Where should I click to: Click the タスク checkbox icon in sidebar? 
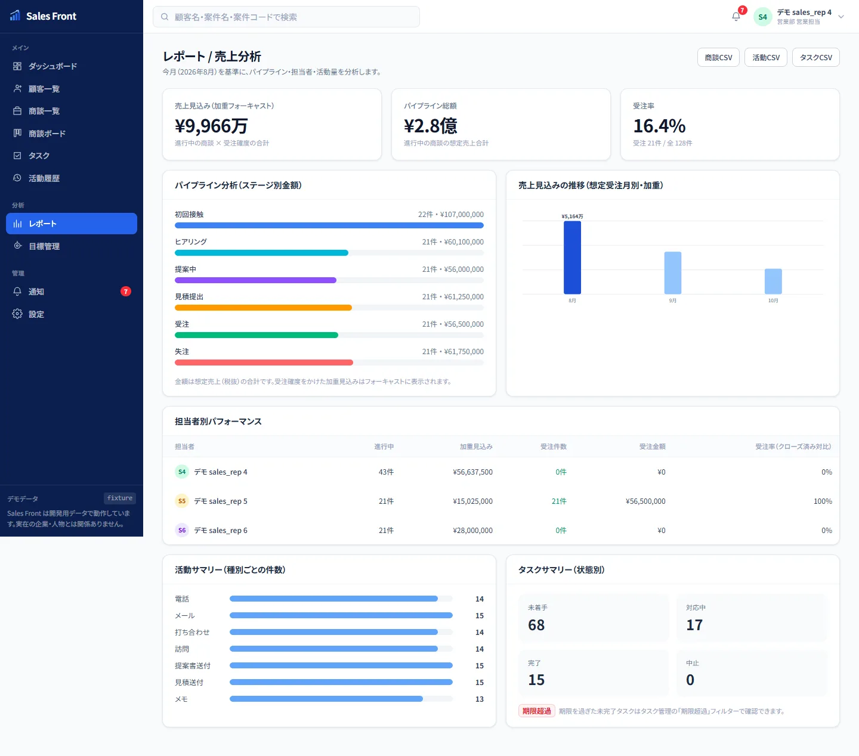click(17, 156)
